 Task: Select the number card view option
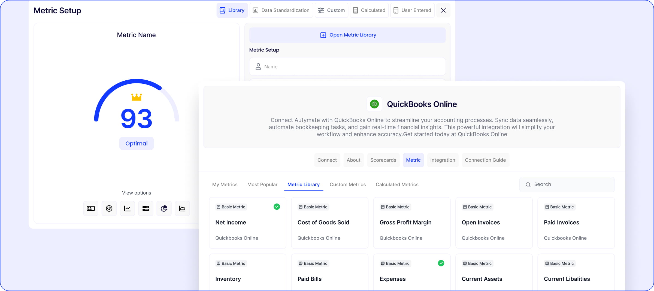click(x=91, y=208)
